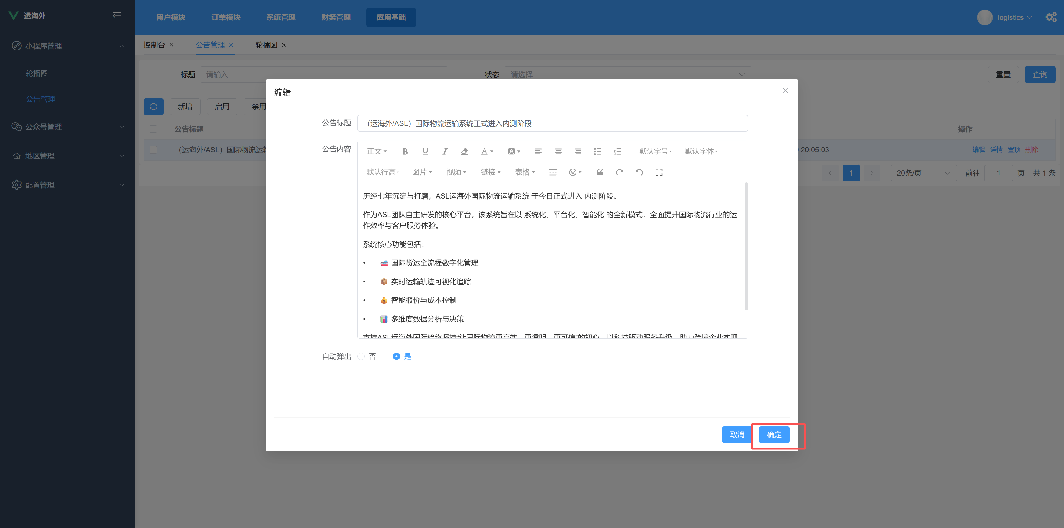
Task: Select the clear formatting eraser tool
Action: tap(464, 151)
